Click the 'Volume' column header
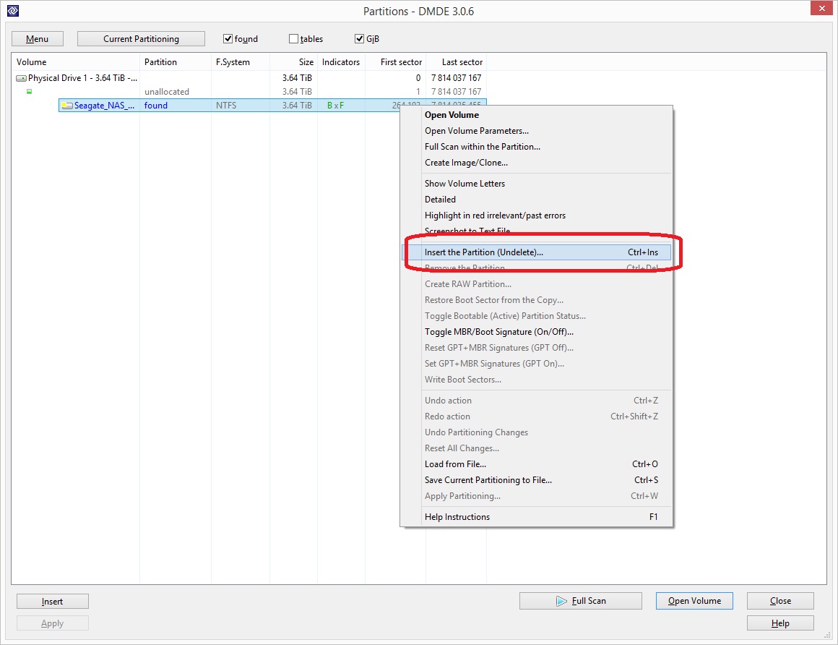This screenshot has width=838, height=645. coord(75,62)
